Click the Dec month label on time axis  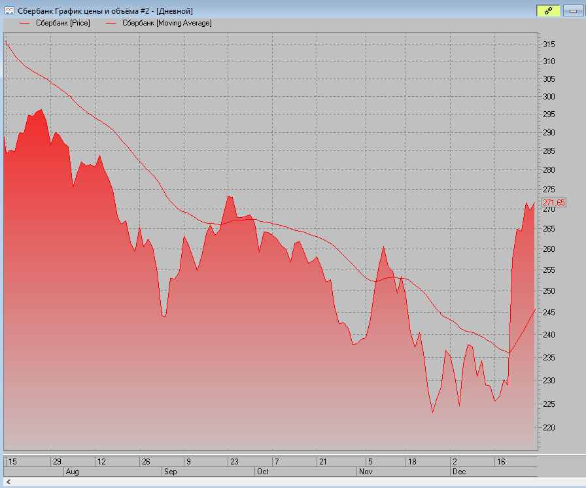459,472
